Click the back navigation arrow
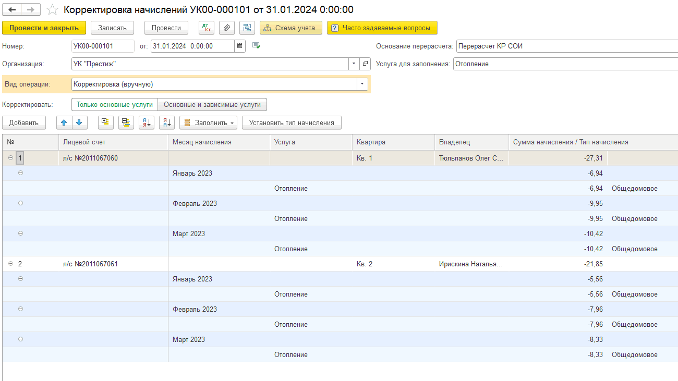Image resolution: width=678 pixels, height=381 pixels. [x=13, y=10]
